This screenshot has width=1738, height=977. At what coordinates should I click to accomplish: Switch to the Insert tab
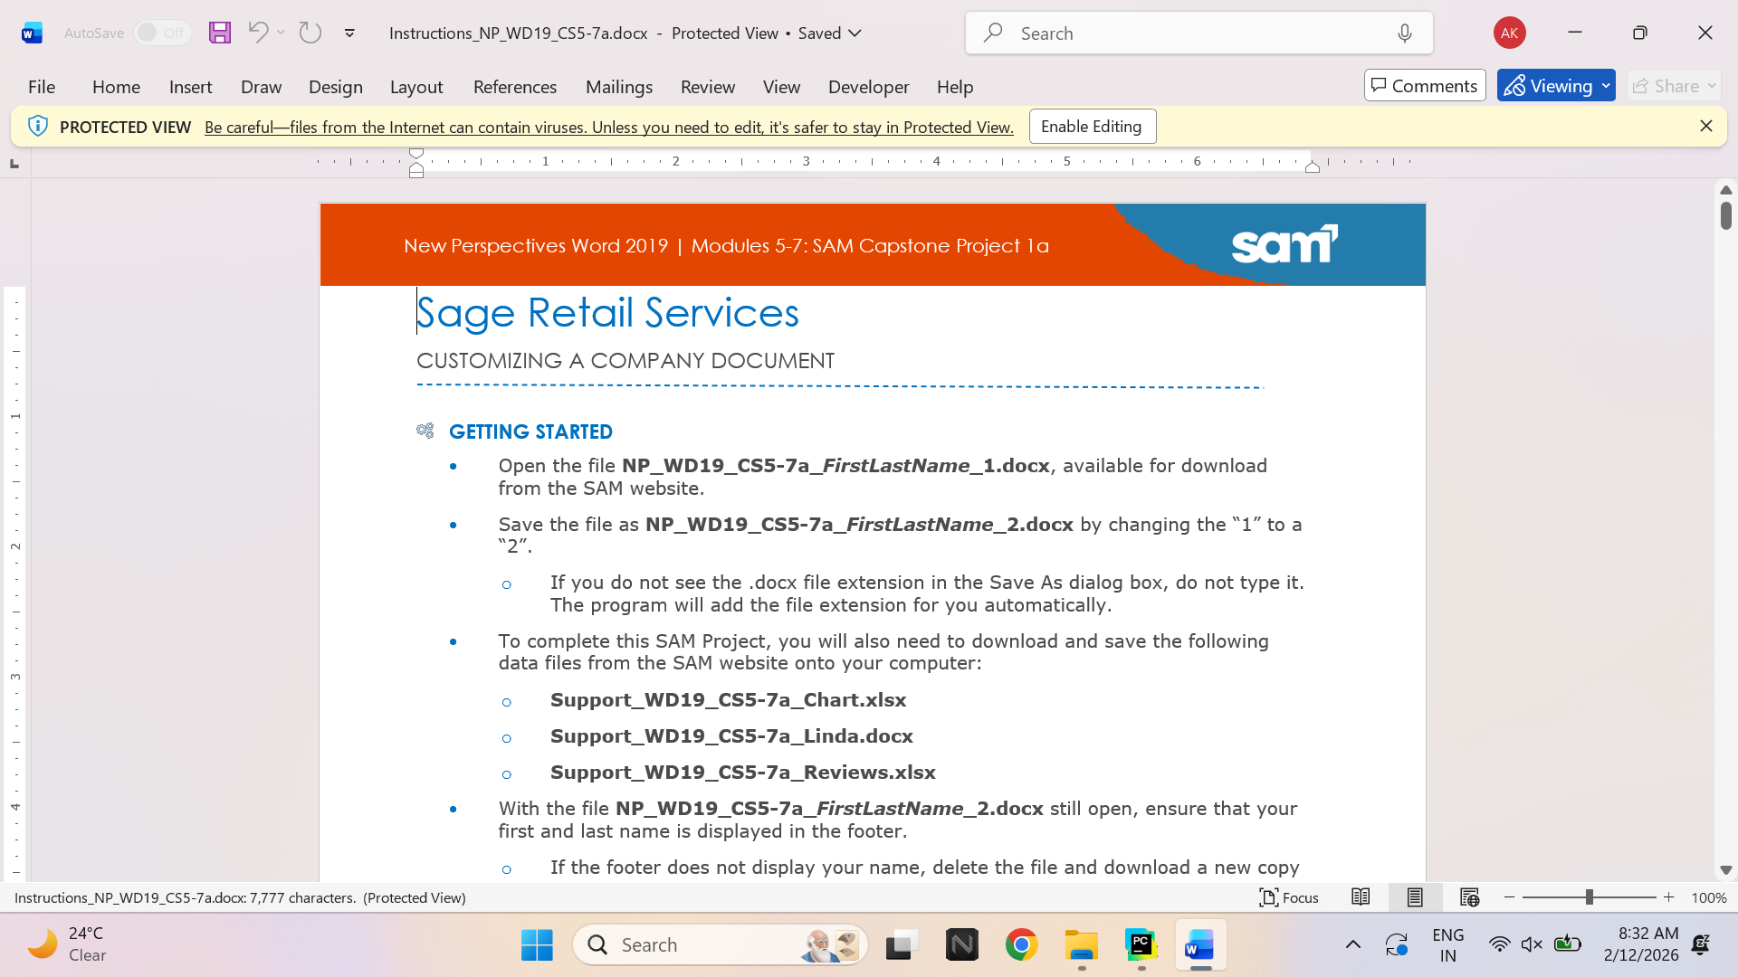(190, 87)
